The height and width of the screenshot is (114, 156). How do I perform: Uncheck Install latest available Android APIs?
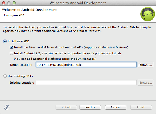[x=11, y=47]
